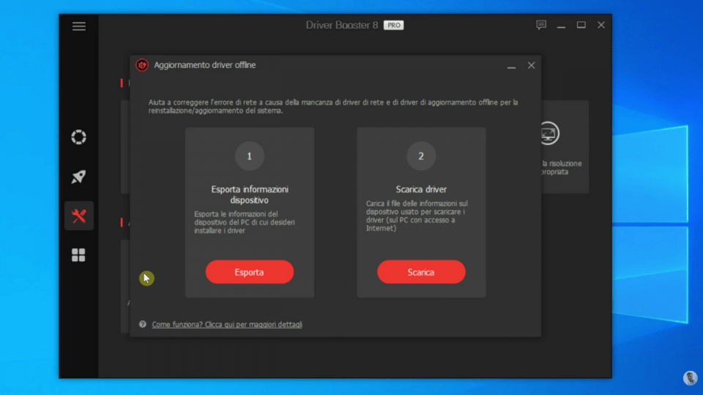Viewport: 703px width, 395px height.
Task: Click the screen resolution fix tool icon
Action: coord(548,133)
